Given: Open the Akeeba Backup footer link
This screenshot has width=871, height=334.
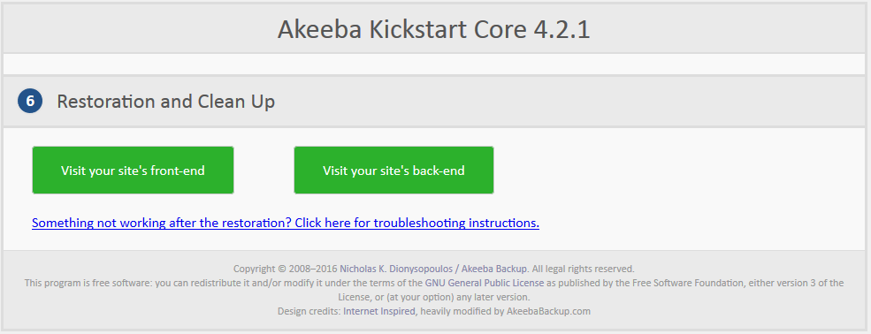Looking at the screenshot, I should tap(494, 269).
